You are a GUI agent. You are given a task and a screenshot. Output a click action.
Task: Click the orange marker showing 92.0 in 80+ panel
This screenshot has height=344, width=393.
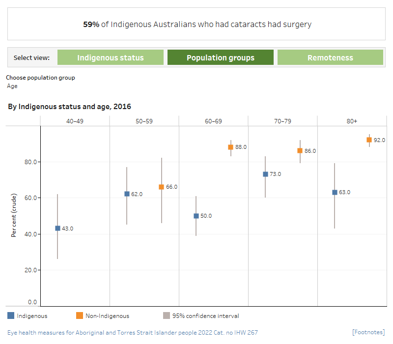369,140
